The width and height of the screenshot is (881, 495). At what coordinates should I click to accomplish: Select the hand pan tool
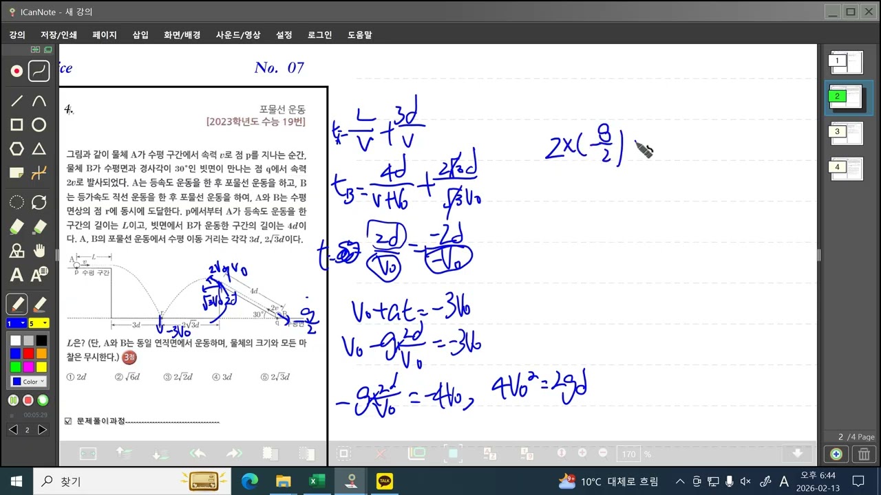coord(39,250)
